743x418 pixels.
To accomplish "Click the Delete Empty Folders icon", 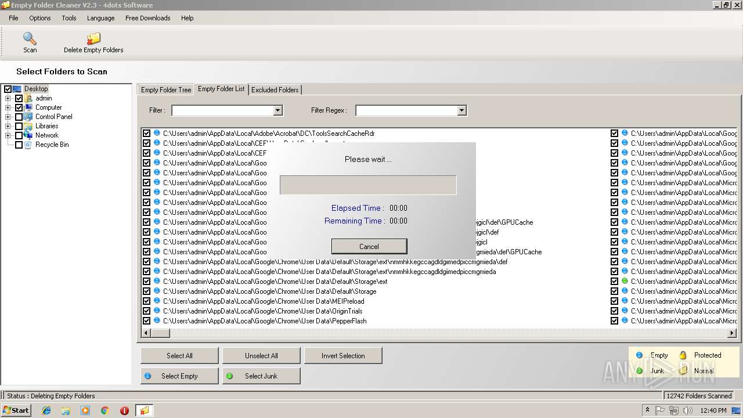I will point(93,39).
